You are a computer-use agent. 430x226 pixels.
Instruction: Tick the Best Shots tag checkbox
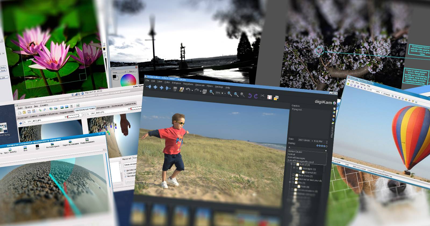pos(293,175)
